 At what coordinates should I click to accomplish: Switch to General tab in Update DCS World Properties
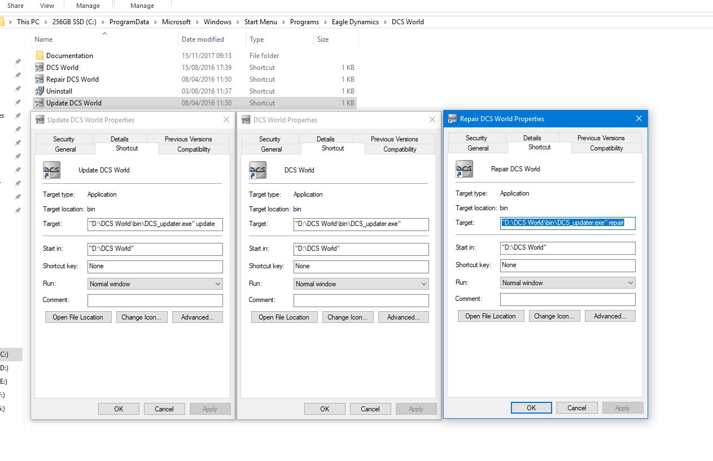(65, 149)
